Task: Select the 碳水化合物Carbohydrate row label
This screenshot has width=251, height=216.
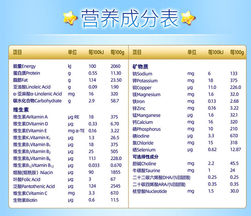Action: (x=37, y=101)
